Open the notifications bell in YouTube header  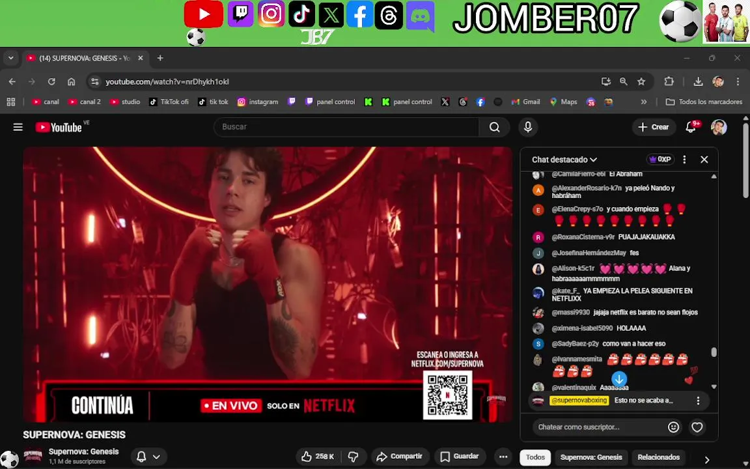point(691,127)
